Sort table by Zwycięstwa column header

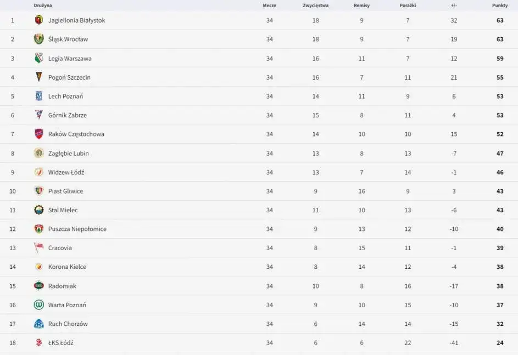click(315, 5)
